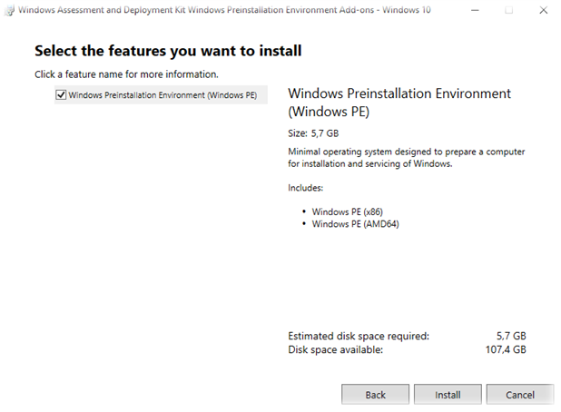
Task: Cancel the installation setup
Action: pos(520,395)
